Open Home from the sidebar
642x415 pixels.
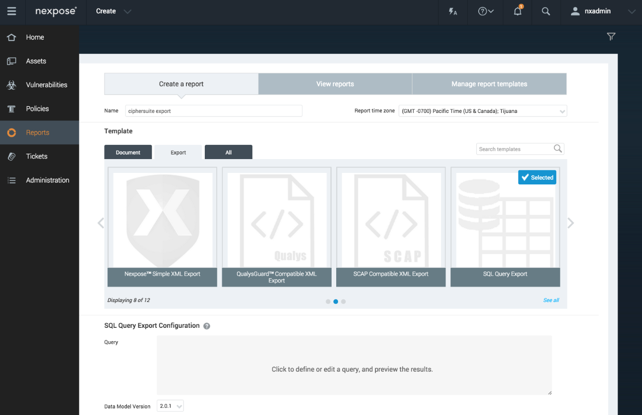(x=35, y=37)
